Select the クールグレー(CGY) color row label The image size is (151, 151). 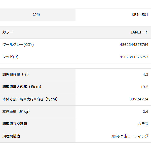coord(18,45)
